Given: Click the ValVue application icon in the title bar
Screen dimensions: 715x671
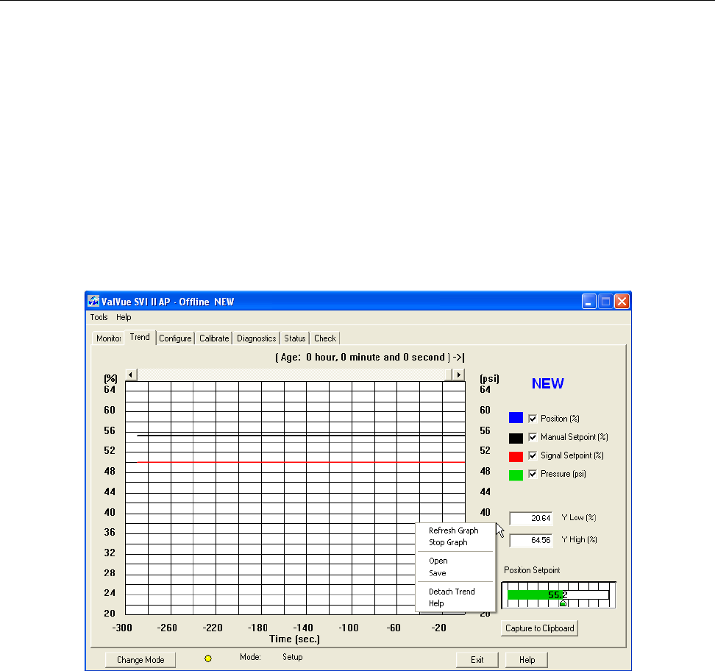Looking at the screenshot, I should (93, 301).
